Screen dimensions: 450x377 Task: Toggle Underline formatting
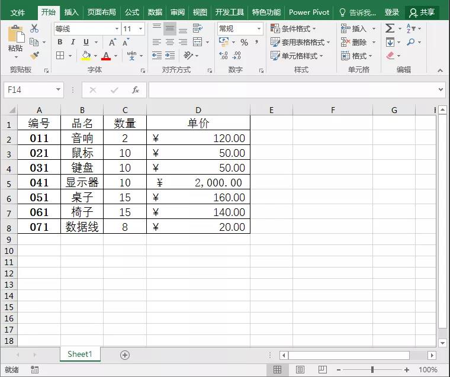click(x=86, y=42)
